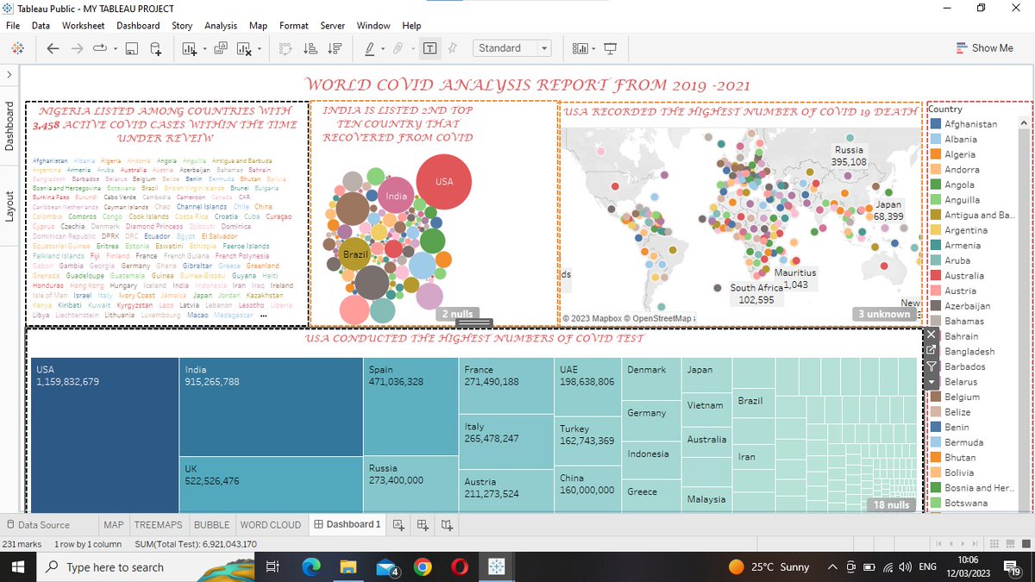
Task: Open the Windows Start menu
Action: pyautogui.click(x=19, y=567)
